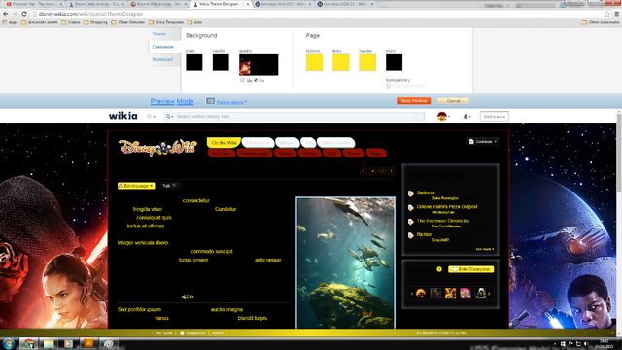Image resolution: width=622 pixels, height=350 pixels.
Task: Switch to the Wordmark tab
Action: pyautogui.click(x=162, y=59)
